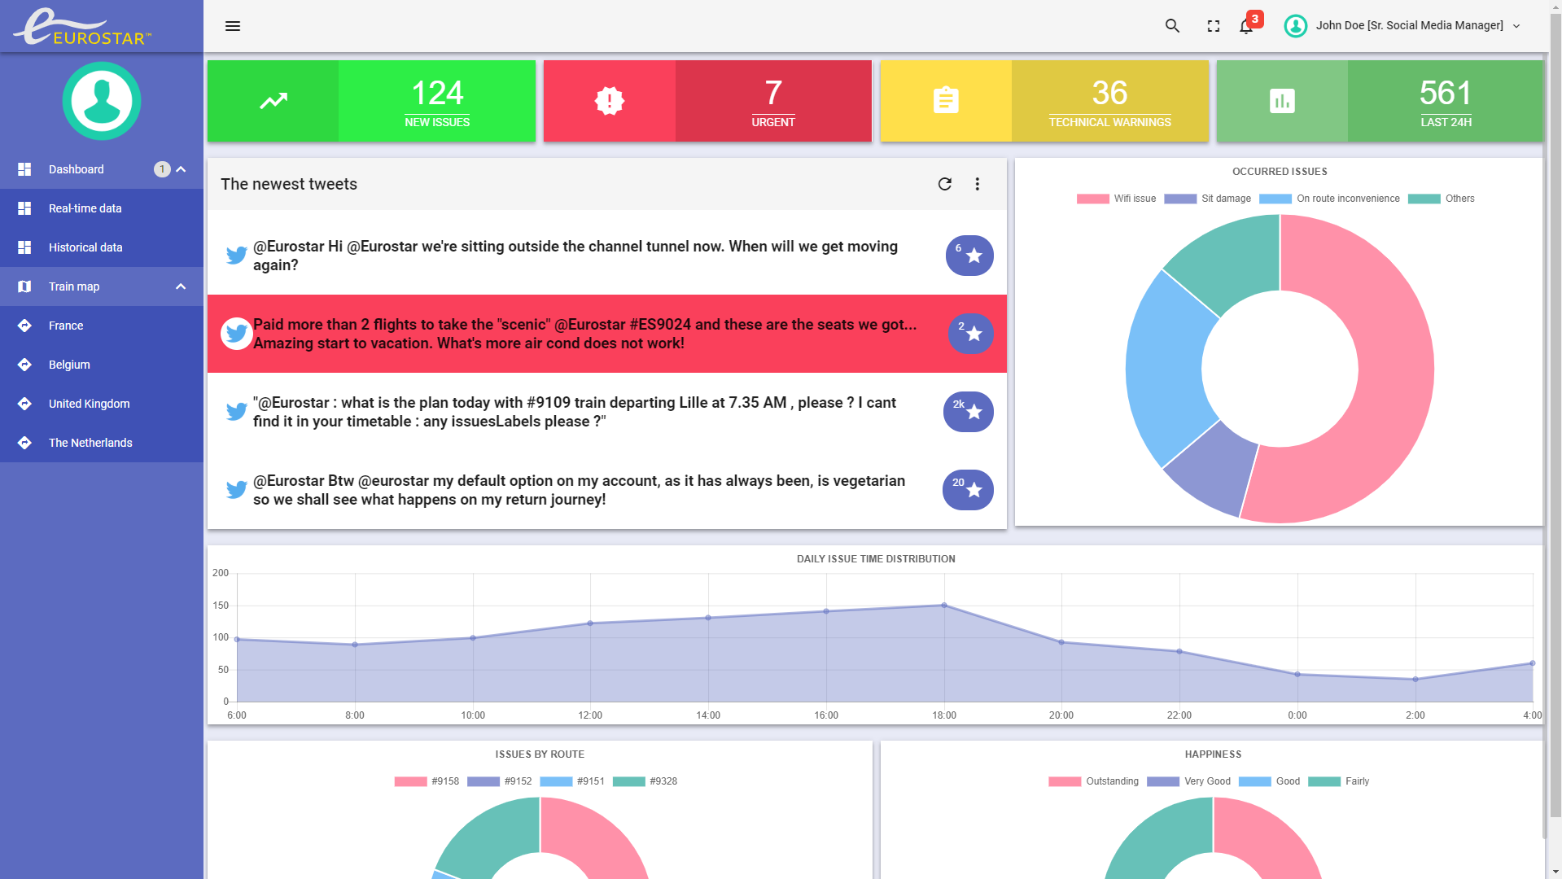Click the Real-time data grid icon
1562x879 pixels.
coord(24,208)
